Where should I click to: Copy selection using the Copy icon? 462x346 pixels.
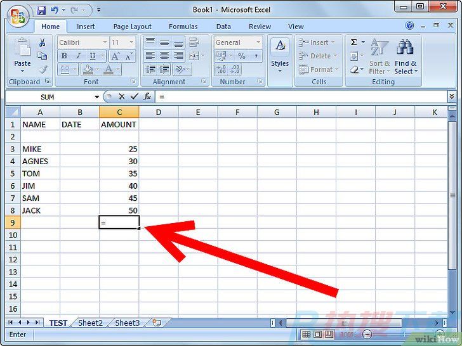(42, 56)
